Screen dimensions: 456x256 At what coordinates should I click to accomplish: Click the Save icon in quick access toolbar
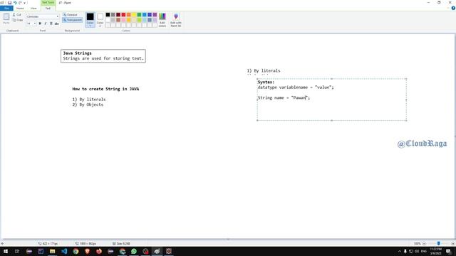click(x=9, y=3)
